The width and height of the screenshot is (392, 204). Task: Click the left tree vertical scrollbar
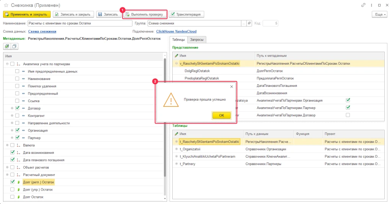165,115
